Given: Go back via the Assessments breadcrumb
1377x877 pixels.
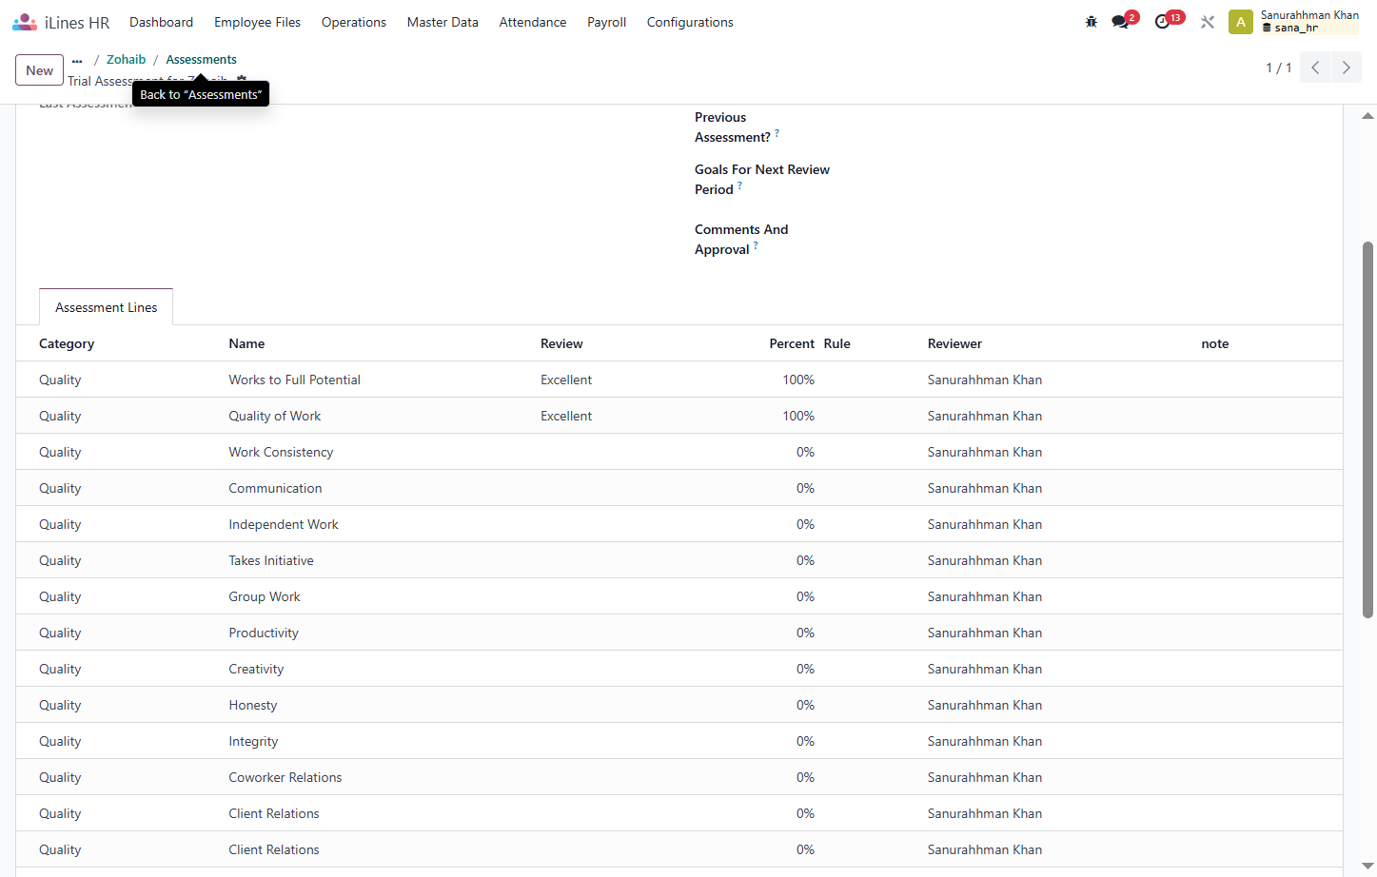Looking at the screenshot, I should point(202,59).
